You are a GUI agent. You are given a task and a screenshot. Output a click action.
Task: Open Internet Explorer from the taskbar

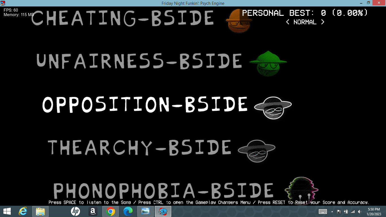tap(23, 211)
